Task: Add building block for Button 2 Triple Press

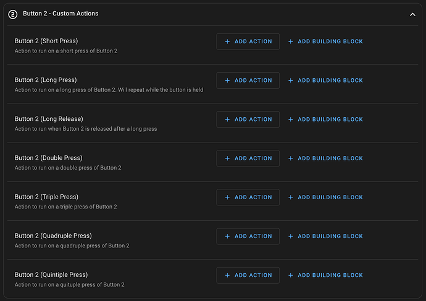Action: tap(325, 197)
